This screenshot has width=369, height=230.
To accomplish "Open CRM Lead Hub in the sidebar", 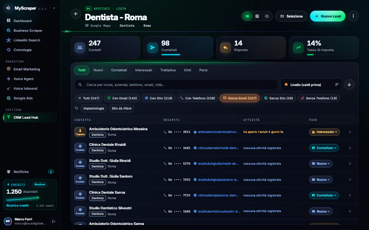I will click(30, 117).
